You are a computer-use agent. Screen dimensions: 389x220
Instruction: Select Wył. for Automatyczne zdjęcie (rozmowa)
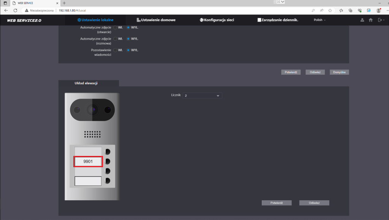click(128, 39)
